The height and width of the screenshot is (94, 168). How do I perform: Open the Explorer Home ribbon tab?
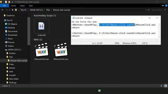coord(13,6)
